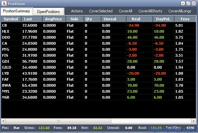Viewport: 198px width, 133px height.
Task: Click the horizontal scrollbar thumb
Action: click(58, 121)
